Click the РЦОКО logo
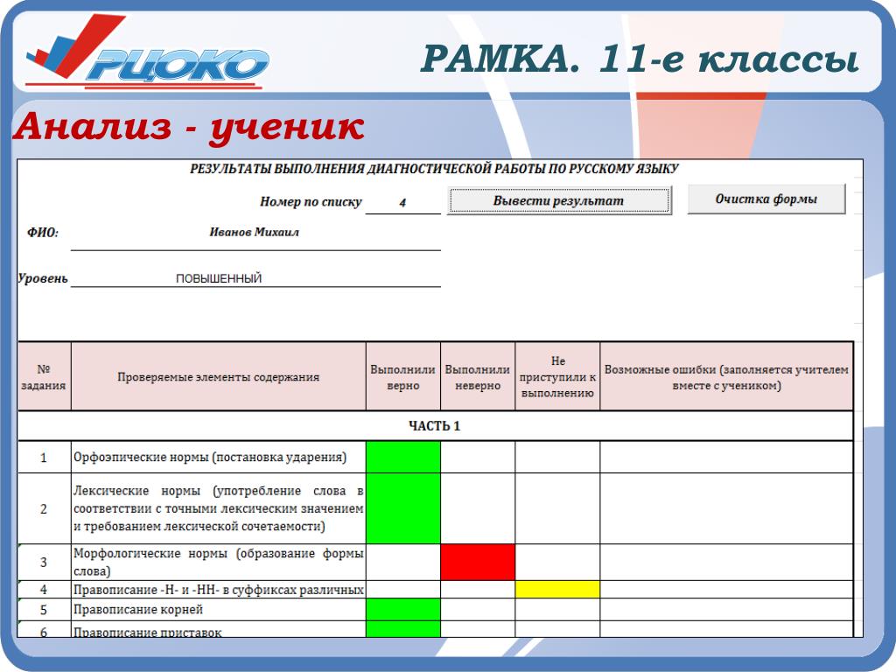 pos(147,52)
